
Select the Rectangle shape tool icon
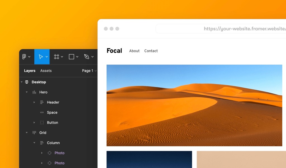[x=71, y=57]
